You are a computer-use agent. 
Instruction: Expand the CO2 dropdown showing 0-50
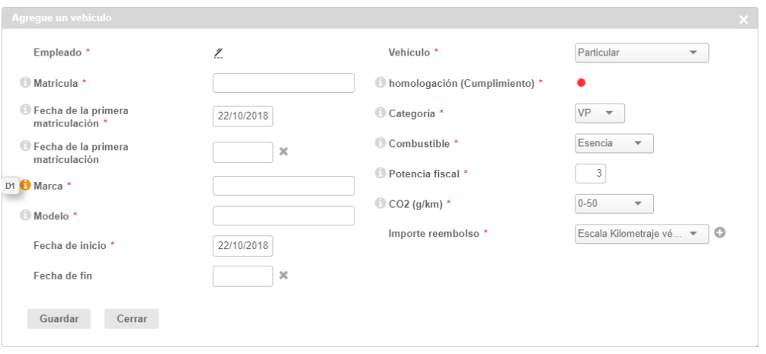pyautogui.click(x=614, y=203)
